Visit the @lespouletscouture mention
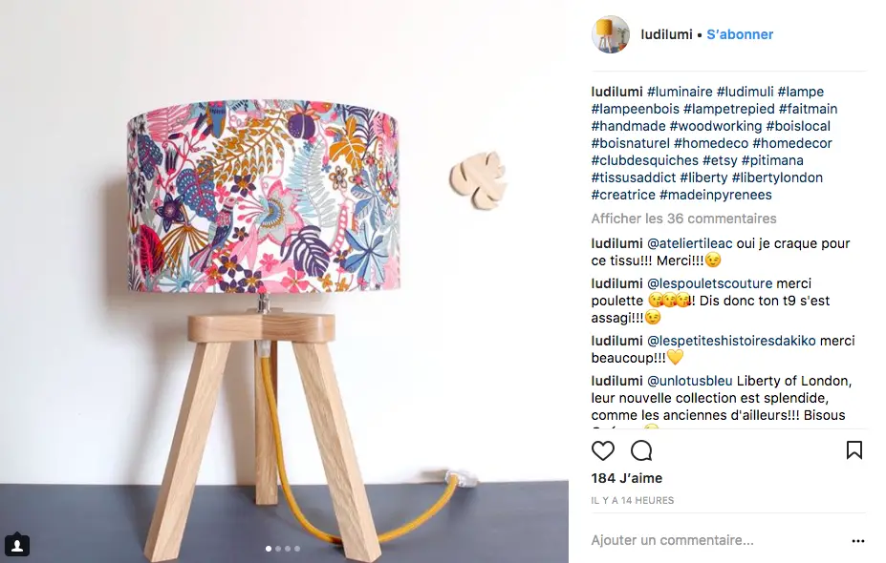Image resolution: width=886 pixels, height=563 pixels. pyautogui.click(x=709, y=283)
